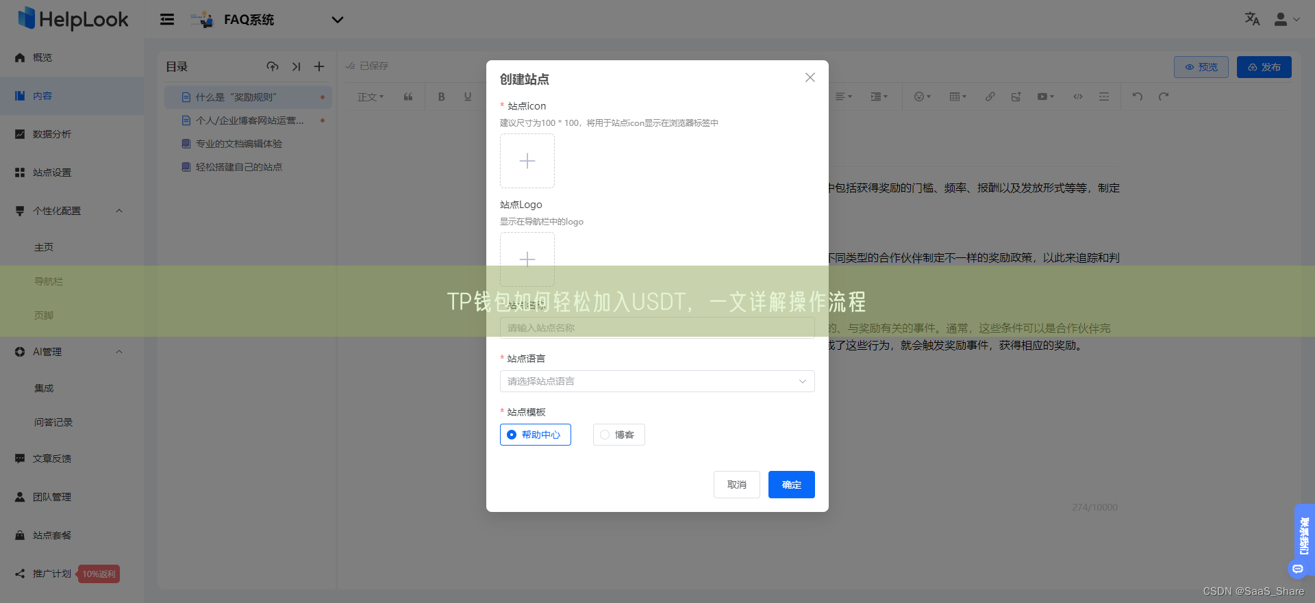
Task: Click the floating chat bubble icon
Action: point(1297,569)
